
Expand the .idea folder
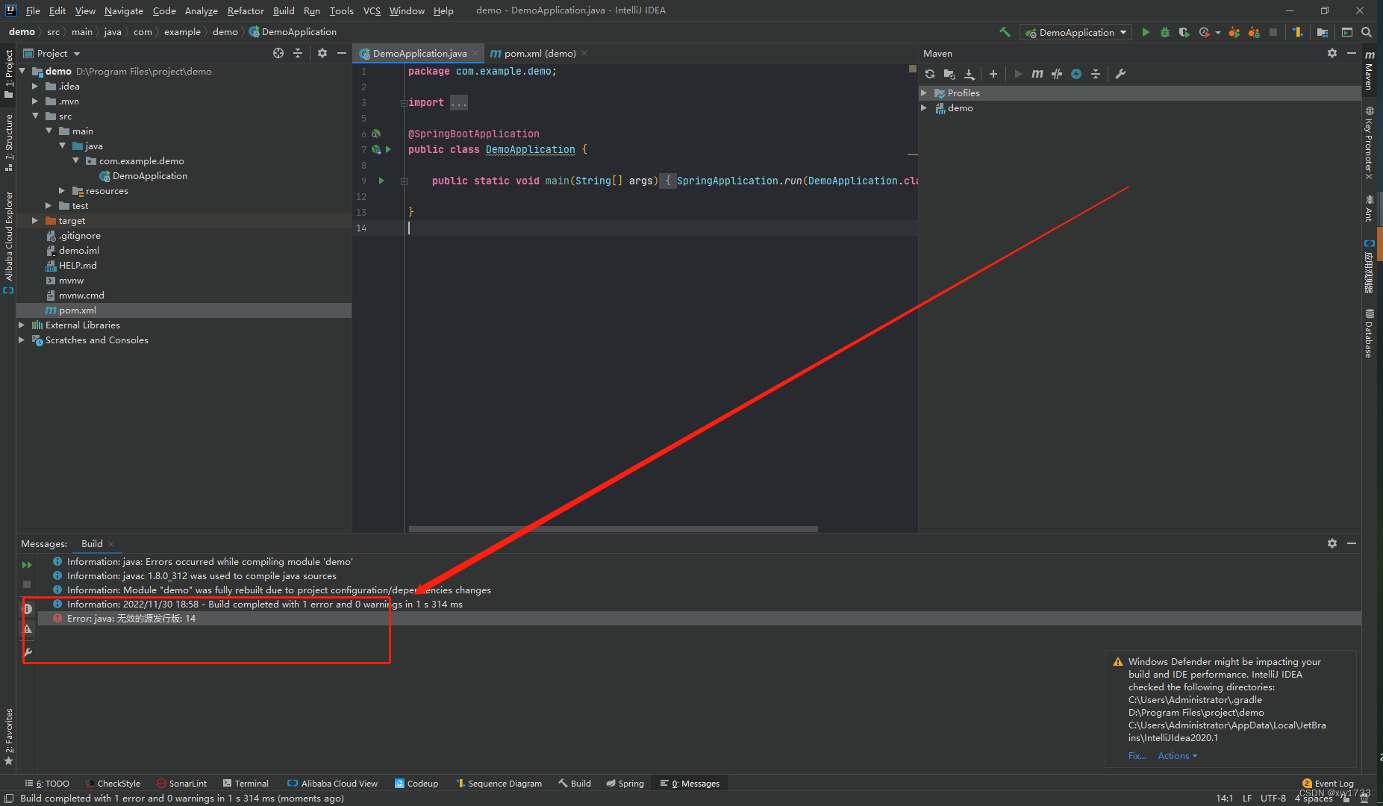tap(35, 87)
